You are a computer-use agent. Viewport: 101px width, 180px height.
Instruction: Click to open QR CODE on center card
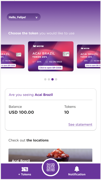(50, 68)
